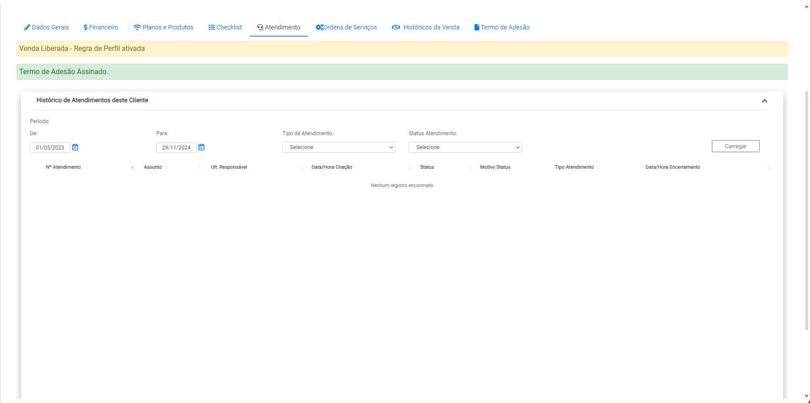The height and width of the screenshot is (403, 810).
Task: Open Status Atendimento dropdown
Action: (x=465, y=147)
